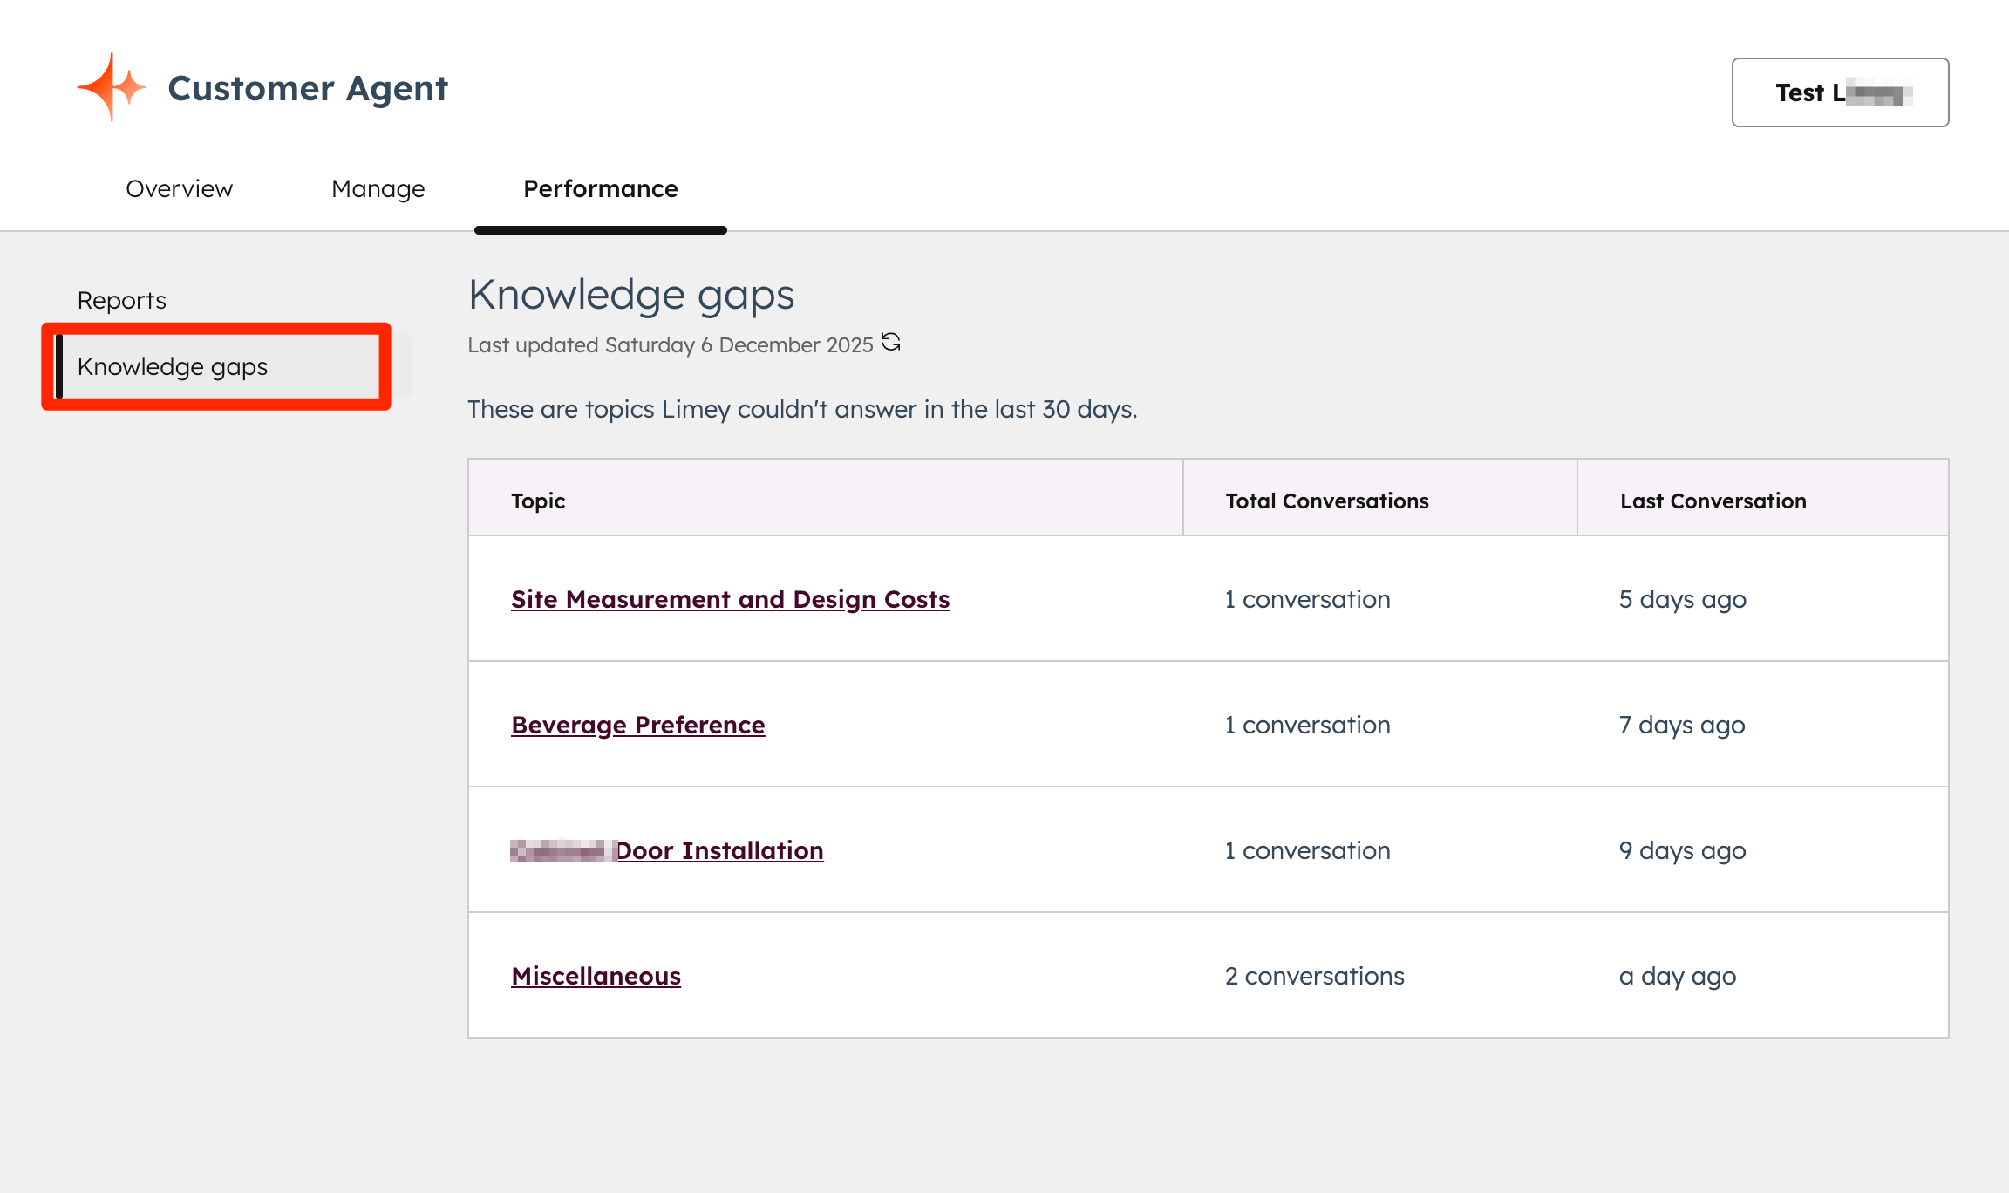Viewport: 2009px width, 1193px height.
Task: Click the Test L agent button top right
Action: (1839, 92)
